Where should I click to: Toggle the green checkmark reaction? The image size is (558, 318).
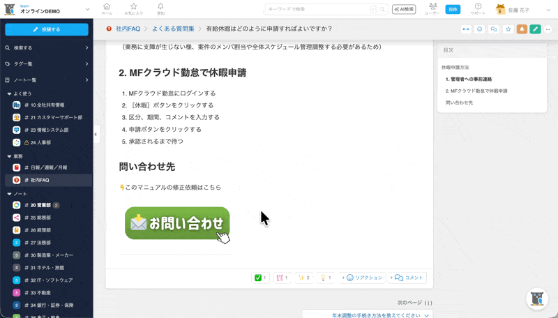point(260,278)
